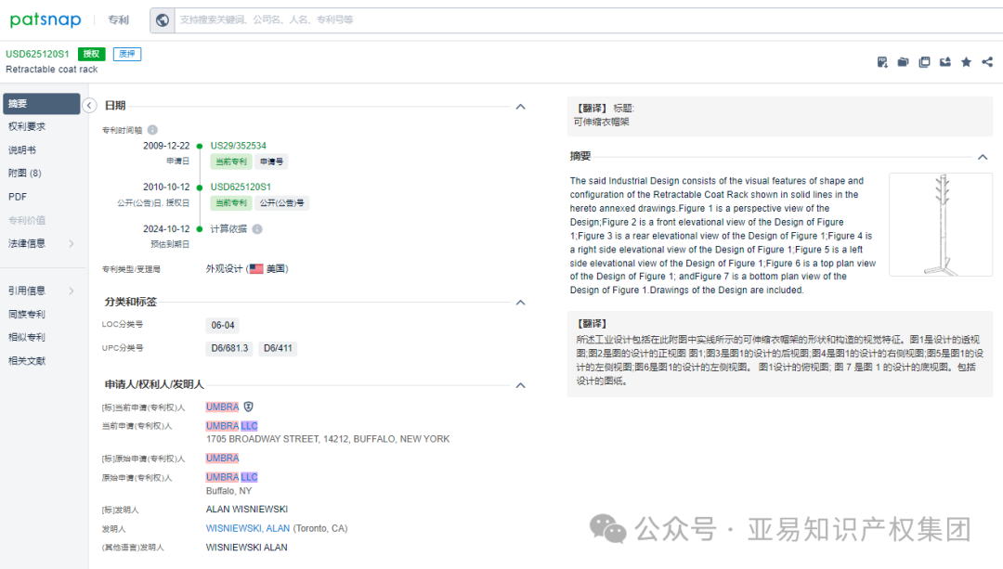Click the Retractable coat rack title
The height and width of the screenshot is (569, 1003).
coord(52,69)
